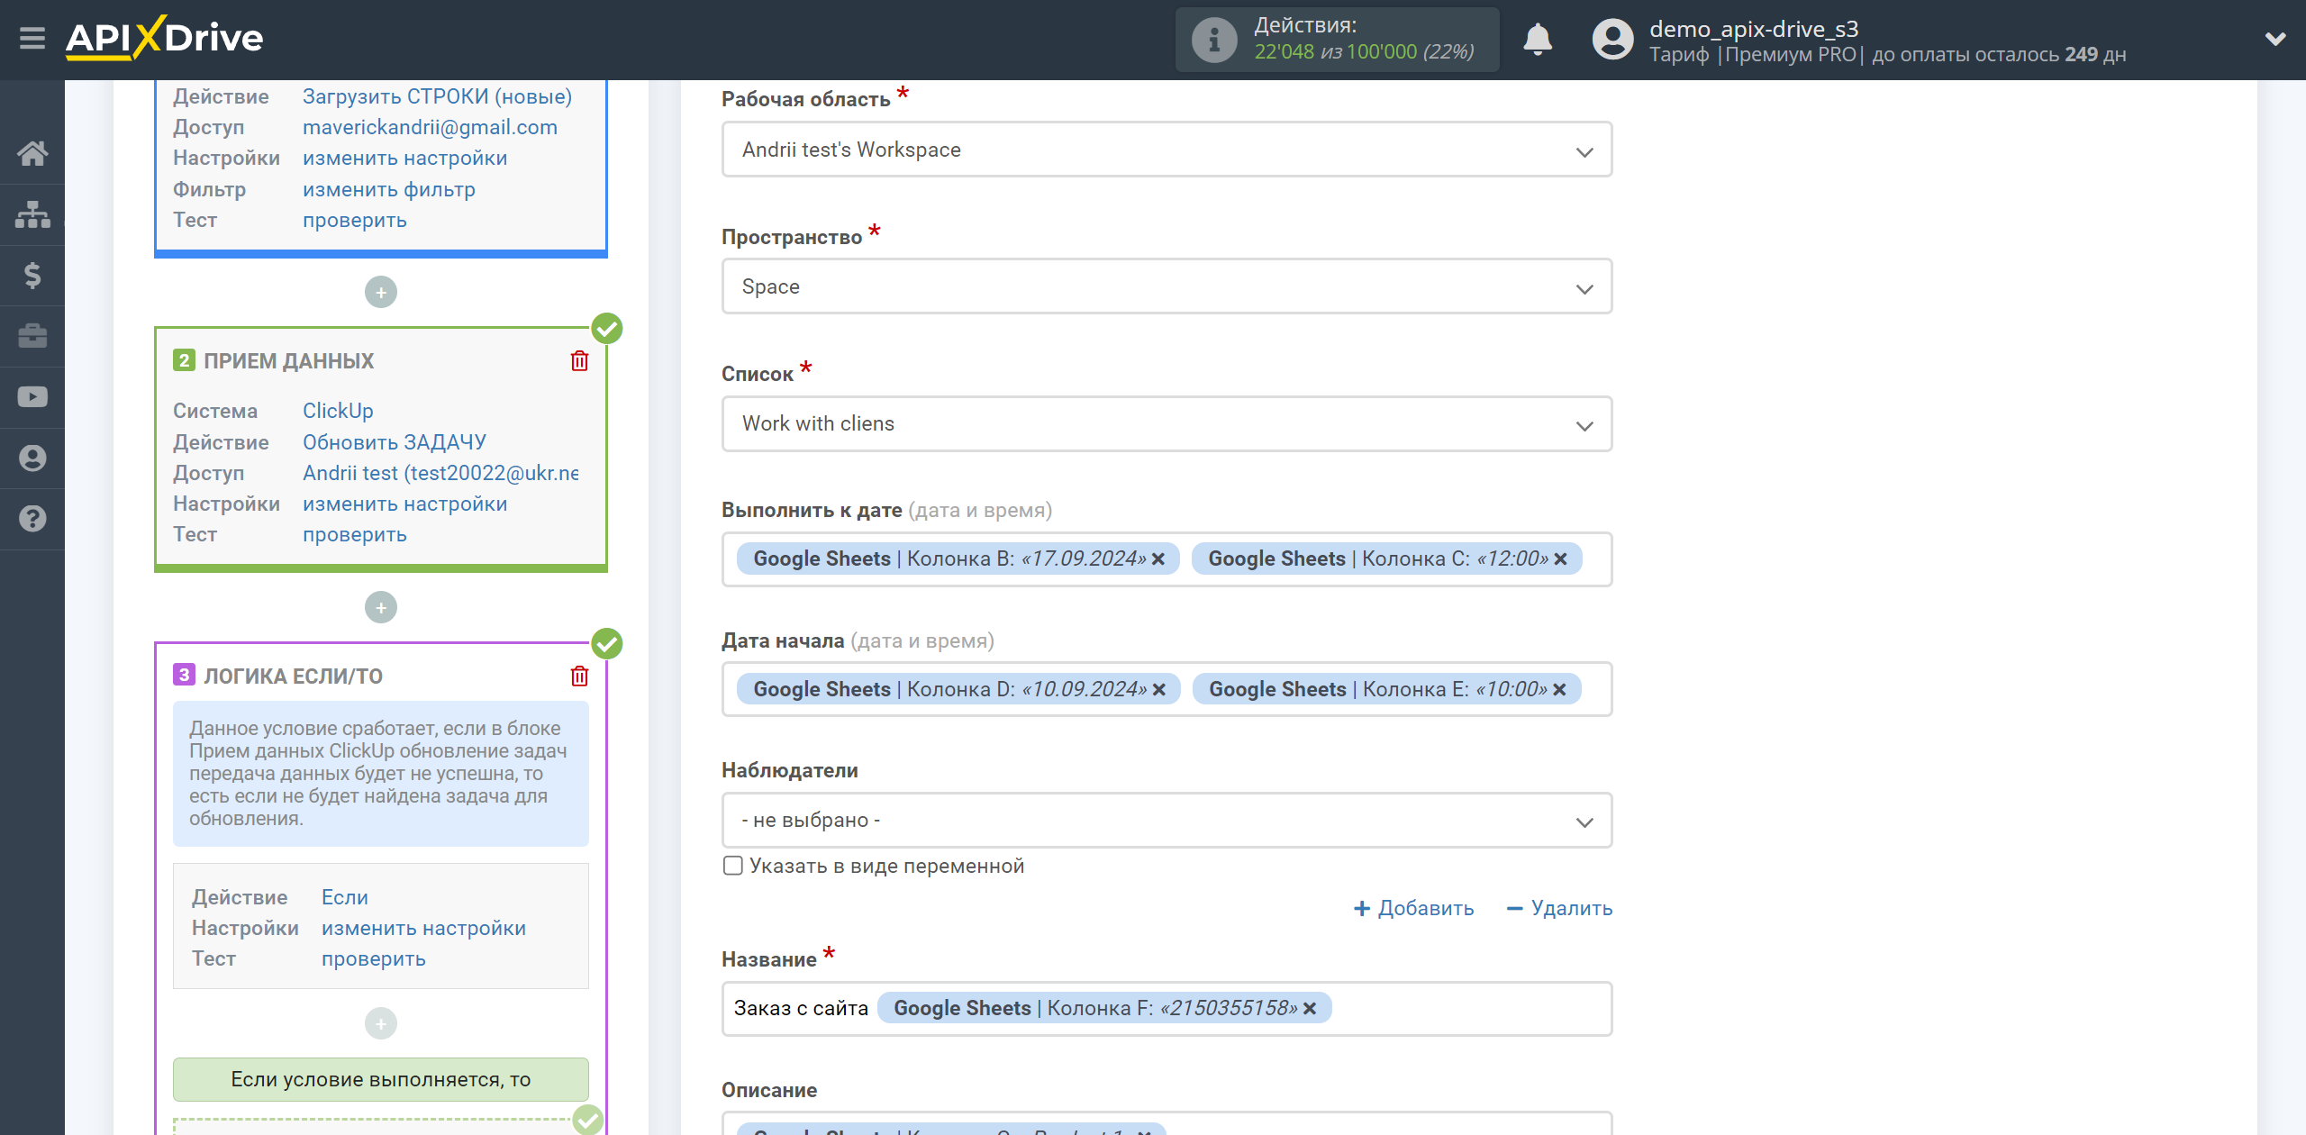Click изменить настройки in source block
The image size is (2306, 1135).
pos(404,158)
